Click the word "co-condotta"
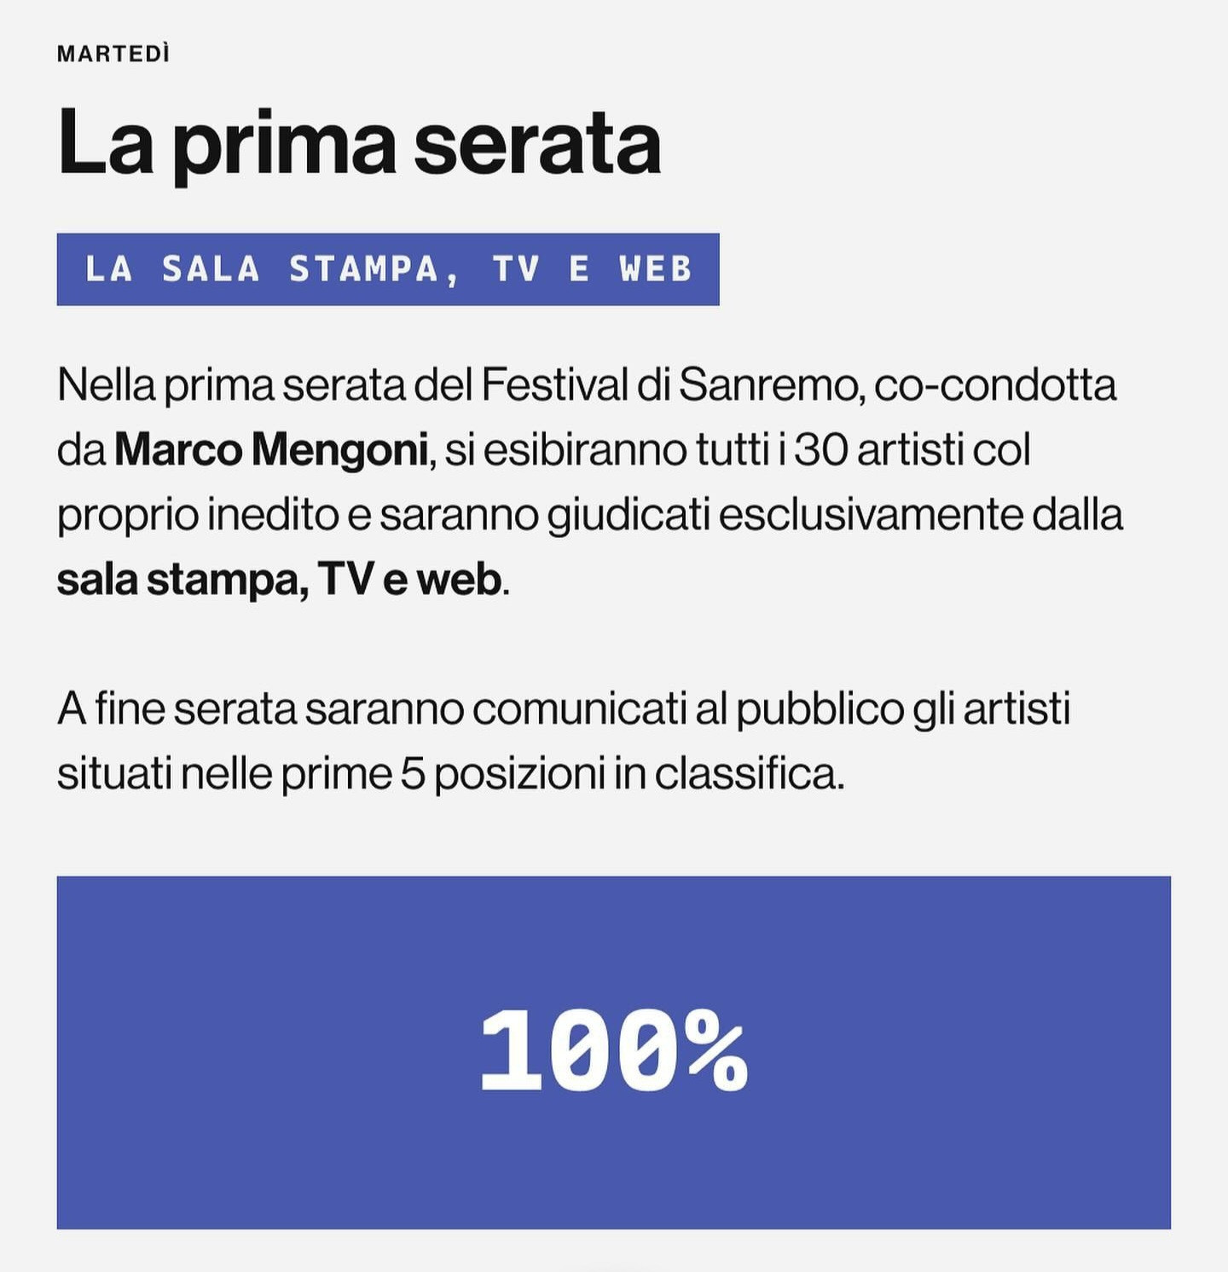This screenshot has height=1272, width=1228. (995, 384)
